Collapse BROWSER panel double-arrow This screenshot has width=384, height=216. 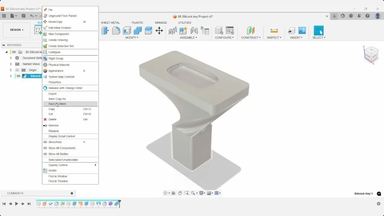(x=4, y=45)
